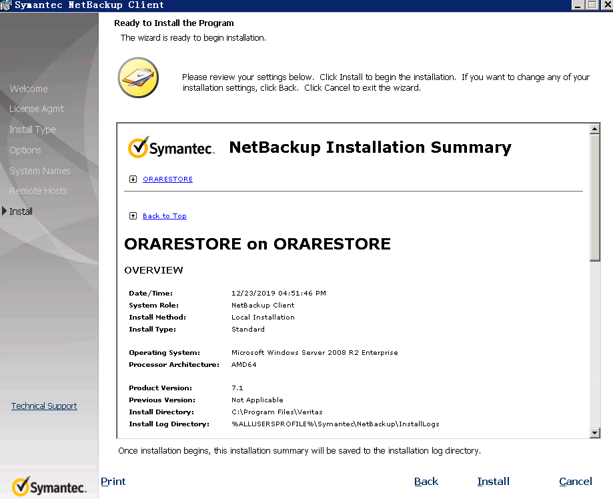Click the AMD64 architecture value
Image resolution: width=613 pixels, height=499 pixels.
coord(244,365)
